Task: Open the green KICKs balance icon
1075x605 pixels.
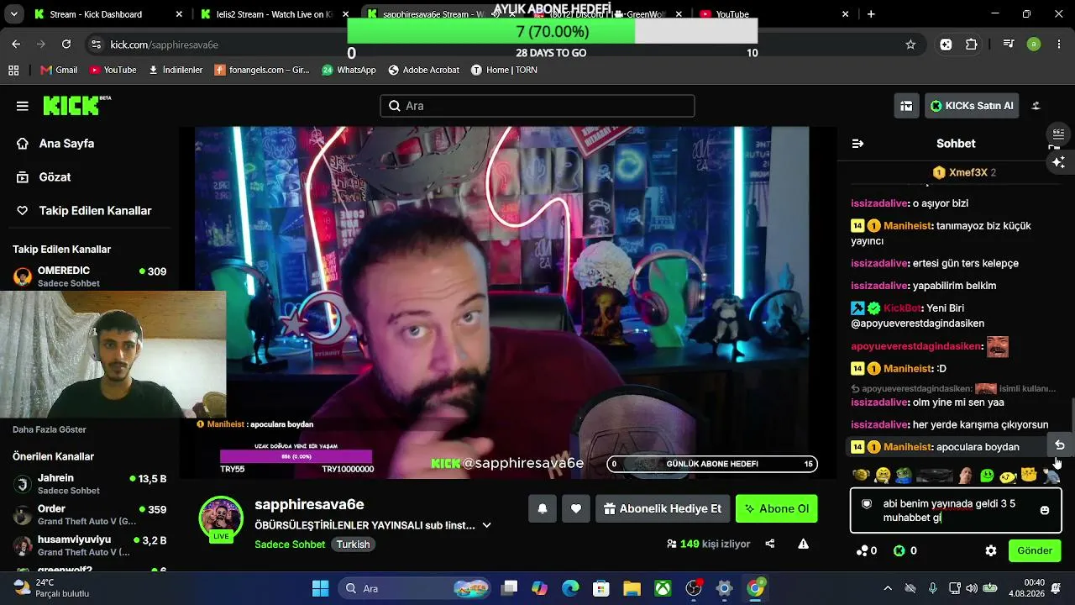Action: pyautogui.click(x=899, y=550)
